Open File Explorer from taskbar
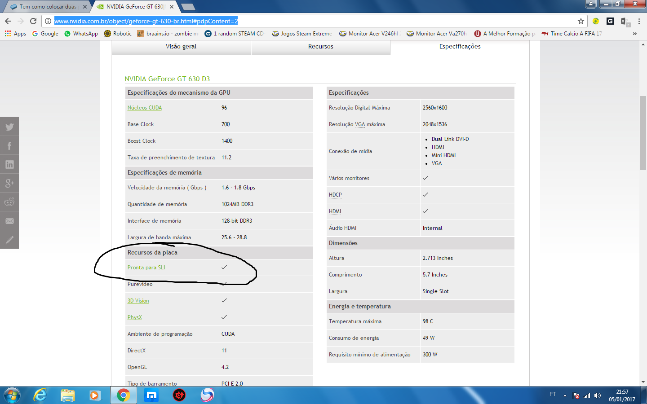Screen dimensions: 647x404 tap(68, 395)
